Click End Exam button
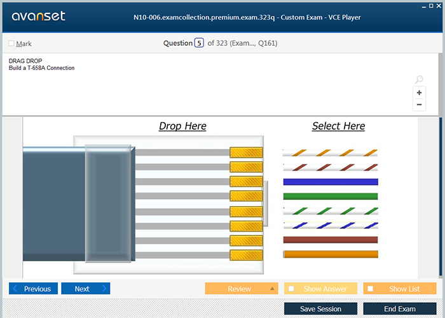 399,308
